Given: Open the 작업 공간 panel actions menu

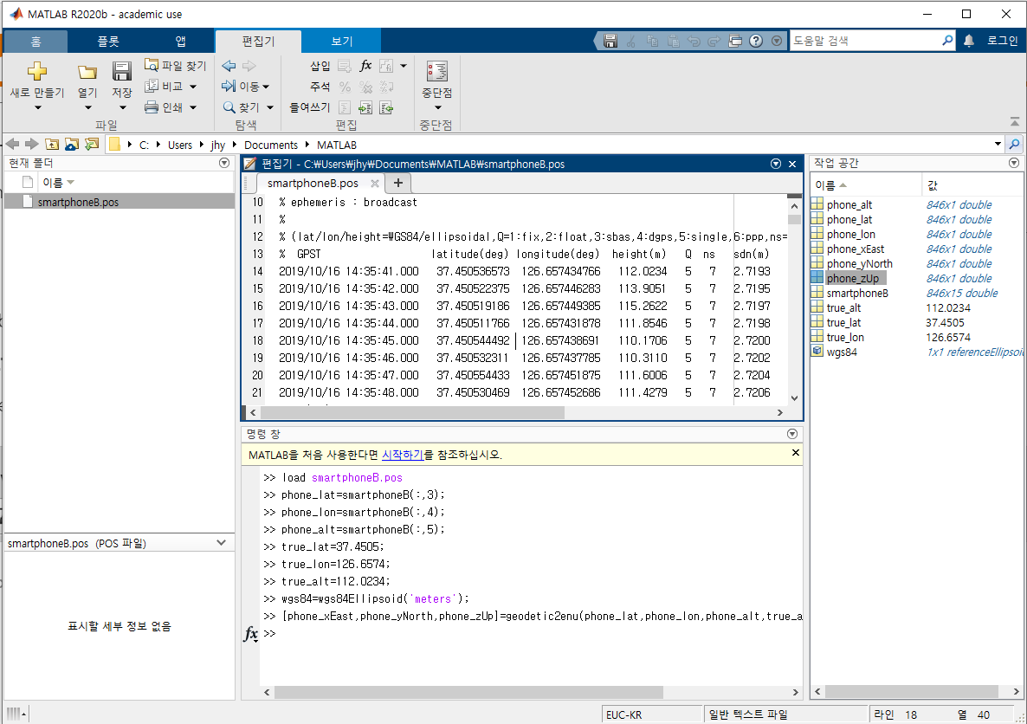Looking at the screenshot, I should point(1014,163).
